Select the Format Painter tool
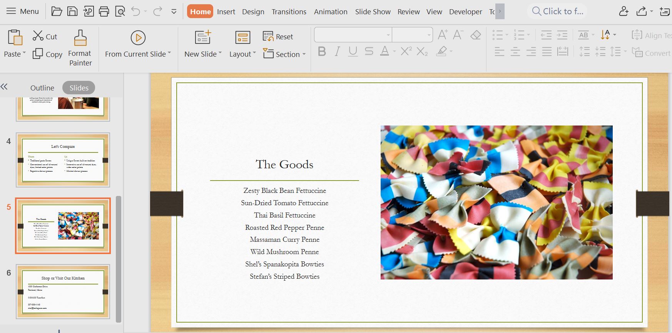Screen dimensions: 672x333 [x=80, y=48]
